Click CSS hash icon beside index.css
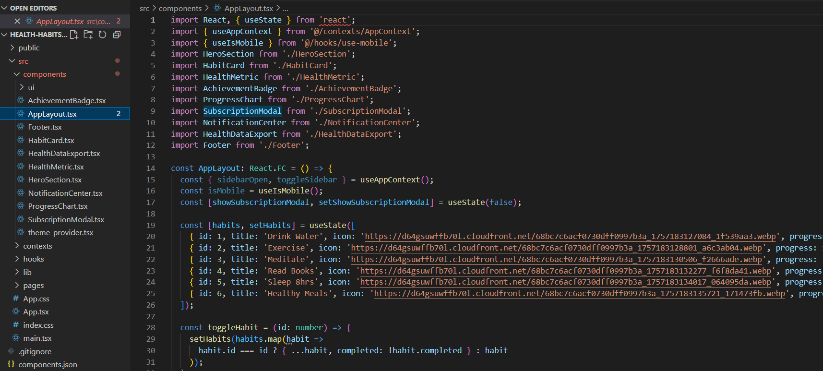 coord(16,325)
